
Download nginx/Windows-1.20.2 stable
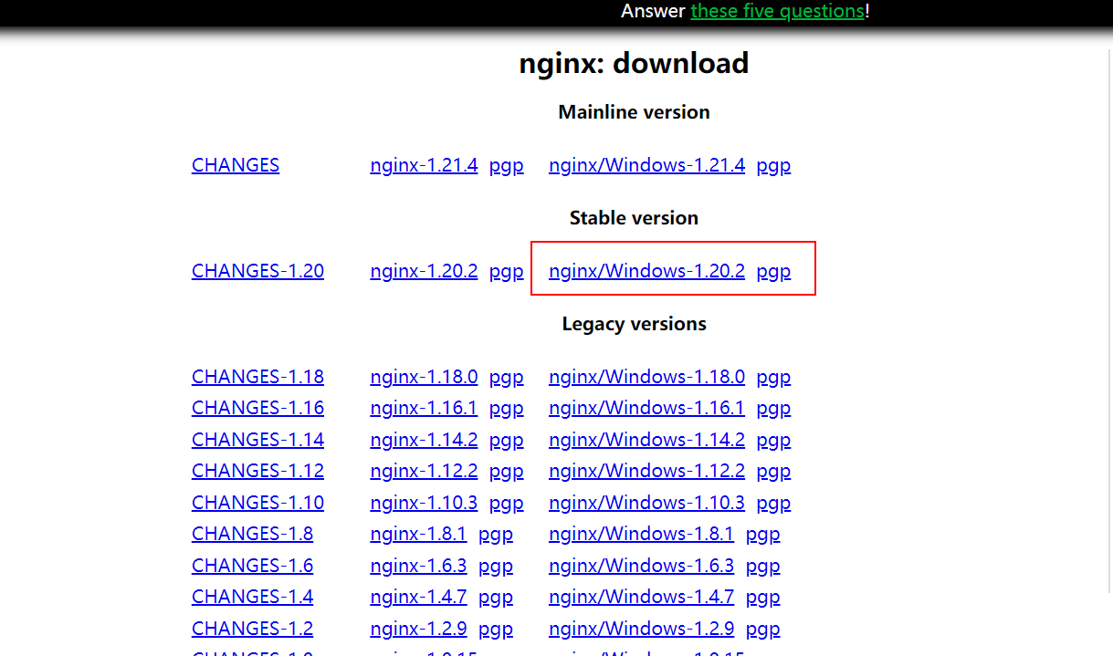[646, 271]
